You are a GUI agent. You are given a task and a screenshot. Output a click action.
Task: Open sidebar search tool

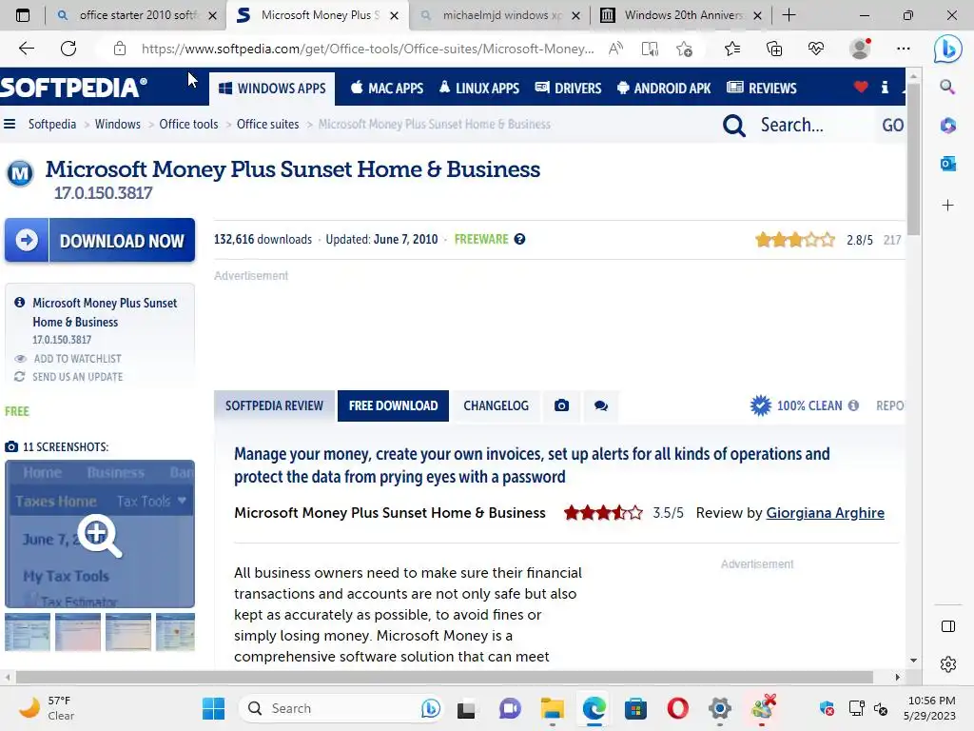(947, 87)
